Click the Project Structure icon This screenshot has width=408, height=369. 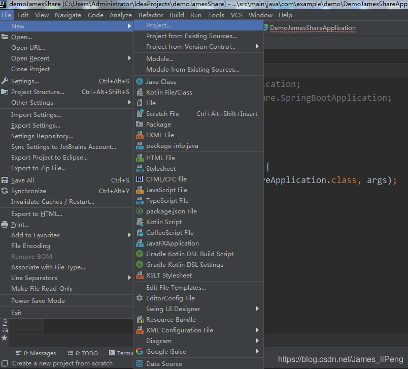tap(5, 91)
